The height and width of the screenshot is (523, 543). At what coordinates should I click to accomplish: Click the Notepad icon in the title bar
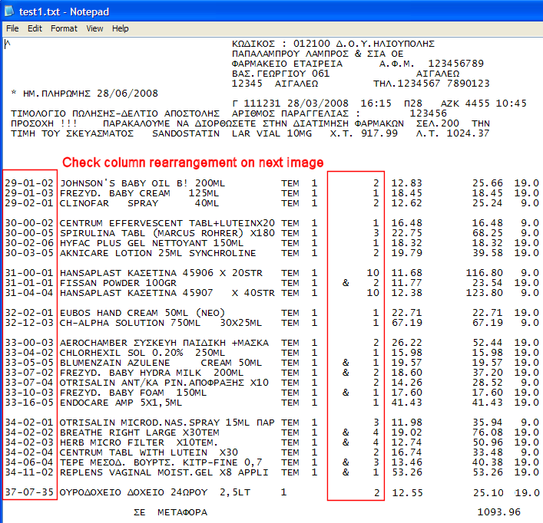pos(8,11)
